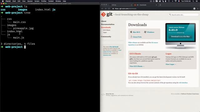200x112 pixels.
Task: Go back in the browser
Action: coord(102,9)
